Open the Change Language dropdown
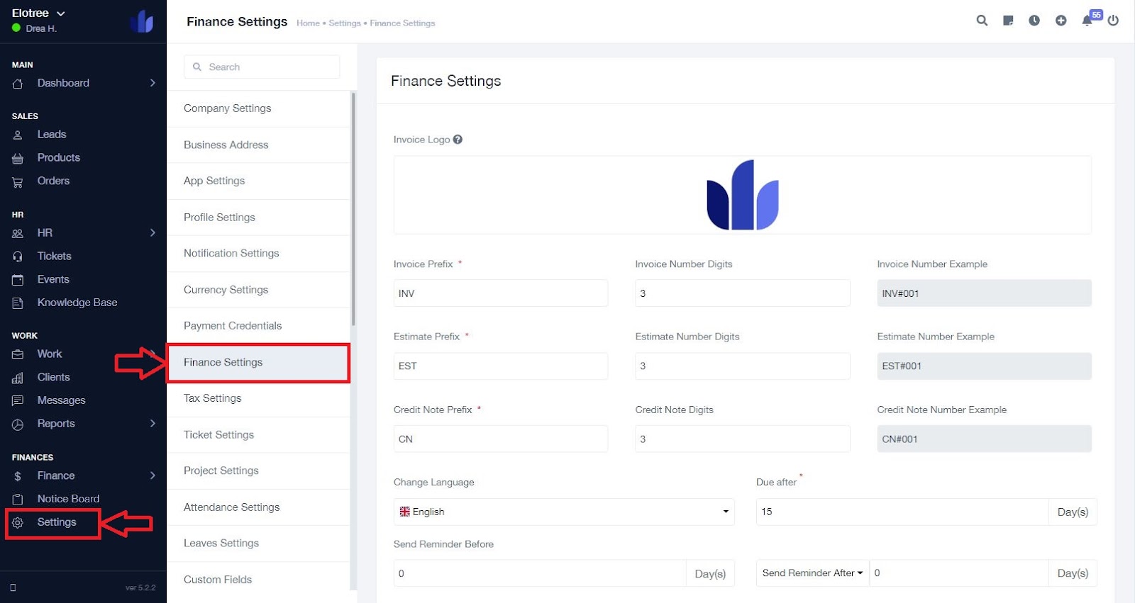1135x603 pixels. 564,512
